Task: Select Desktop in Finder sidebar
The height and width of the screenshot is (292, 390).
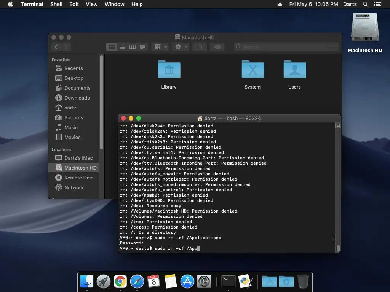Action: click(74, 78)
